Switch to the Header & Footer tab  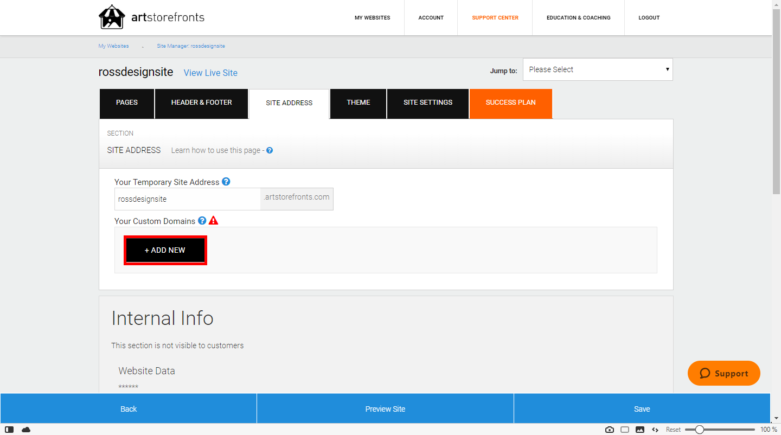coord(202,103)
